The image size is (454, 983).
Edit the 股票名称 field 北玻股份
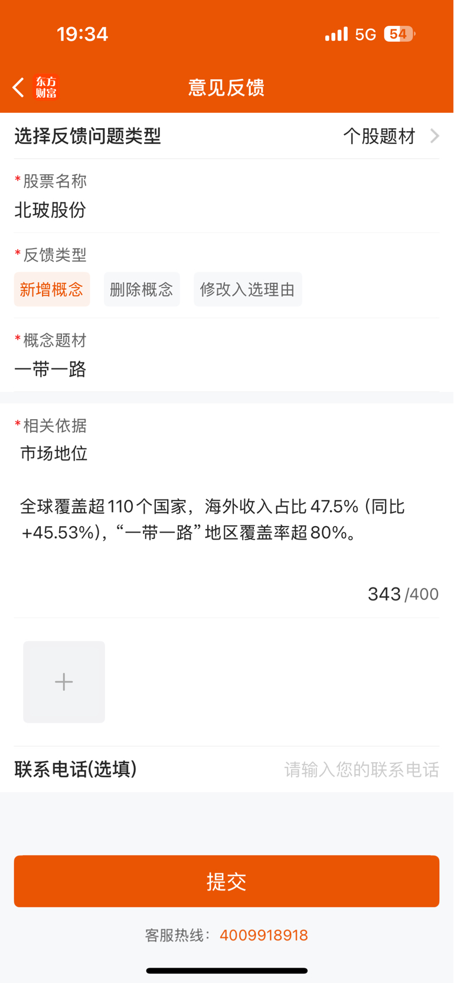pos(227,210)
